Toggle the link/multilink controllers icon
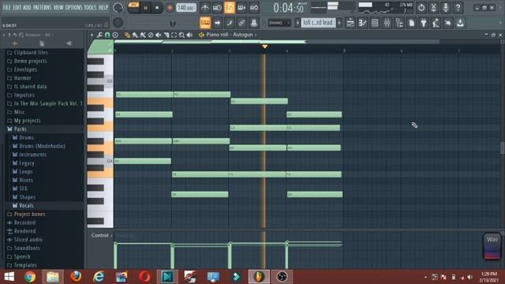The width and height of the screenshot is (505, 284). coord(241,23)
